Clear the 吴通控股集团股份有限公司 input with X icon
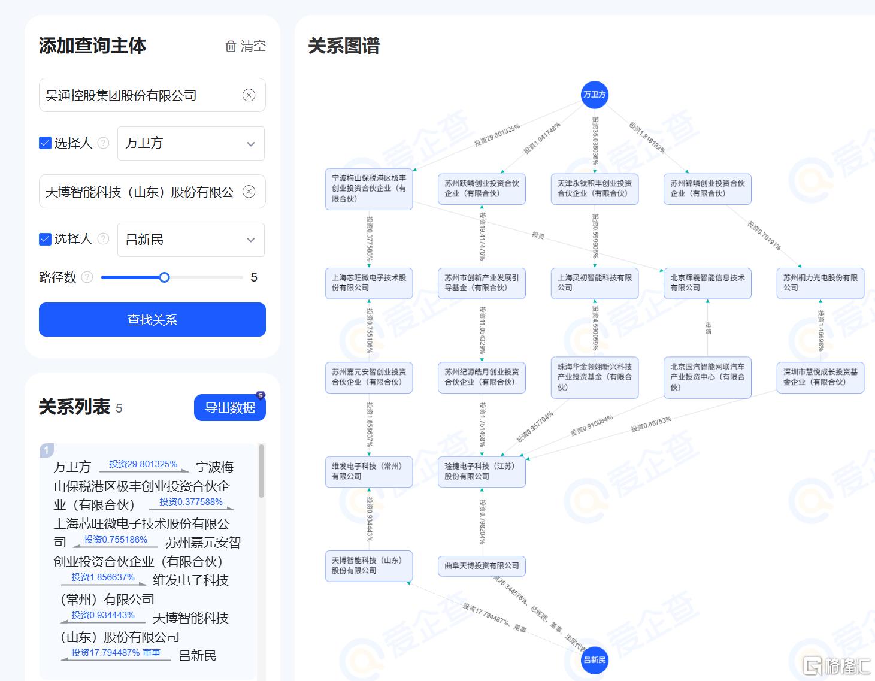 pos(249,95)
